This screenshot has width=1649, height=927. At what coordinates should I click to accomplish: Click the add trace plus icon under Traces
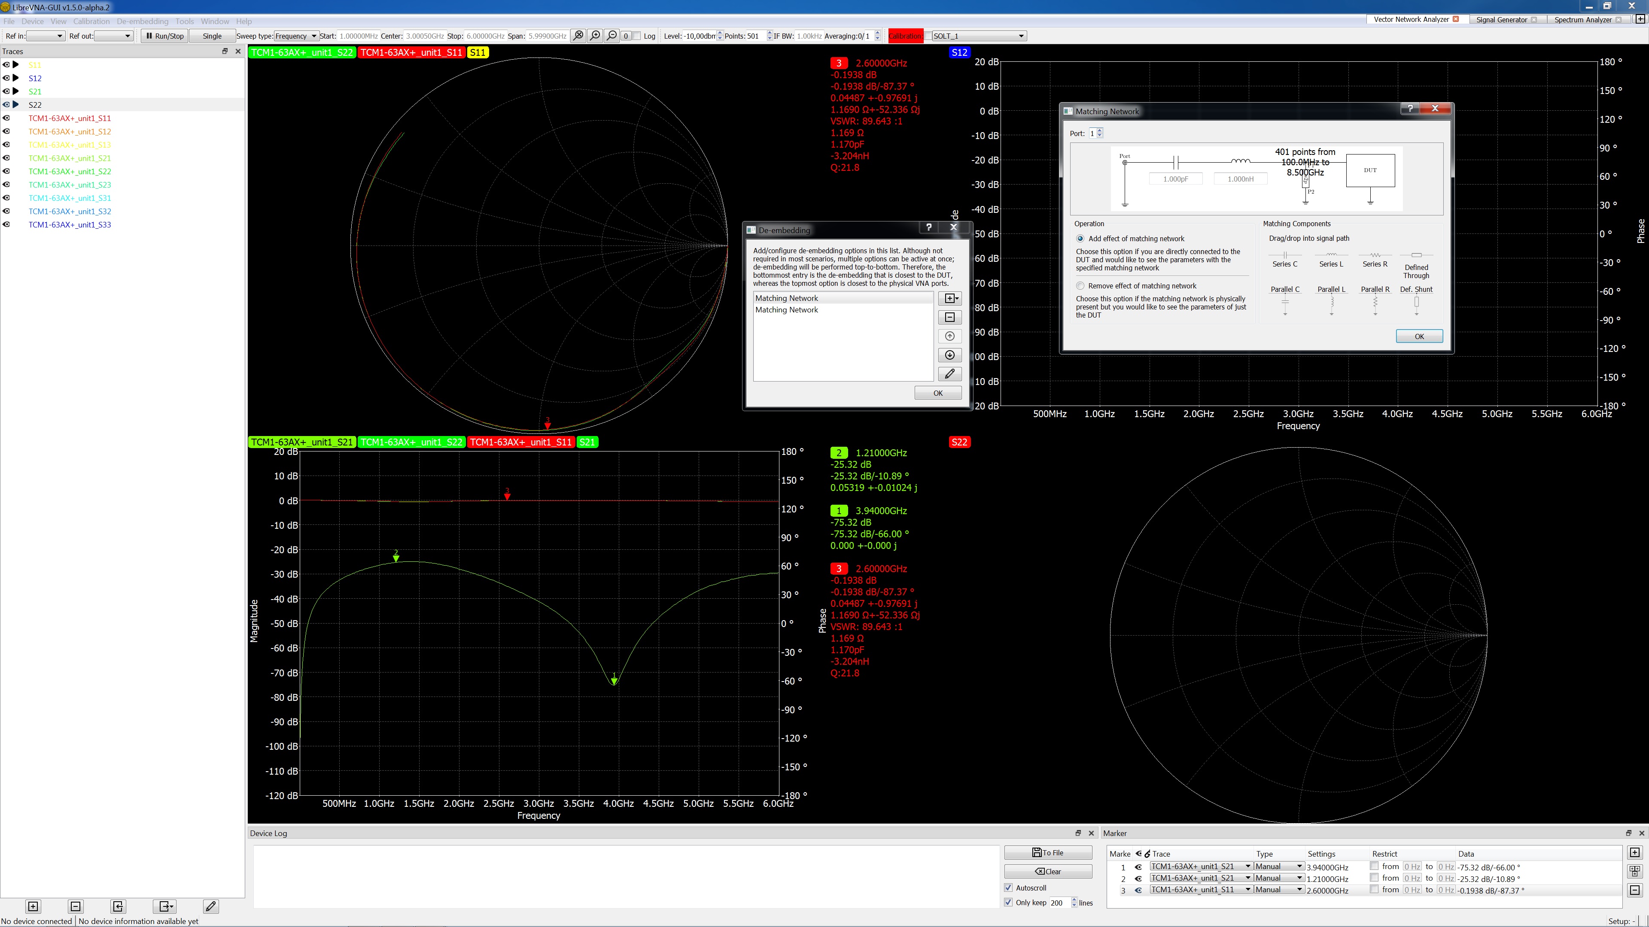click(33, 906)
